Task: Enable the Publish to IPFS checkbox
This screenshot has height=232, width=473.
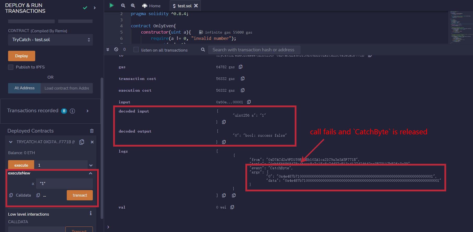Action: click(x=11, y=67)
